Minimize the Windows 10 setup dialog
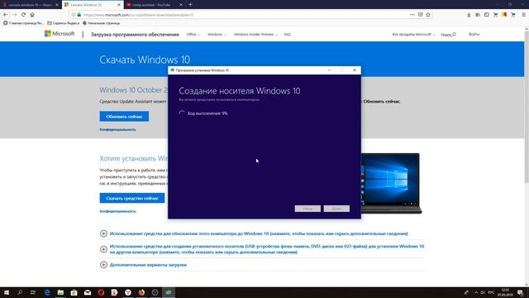Screen dimensions: 529x298 [x=329, y=70]
